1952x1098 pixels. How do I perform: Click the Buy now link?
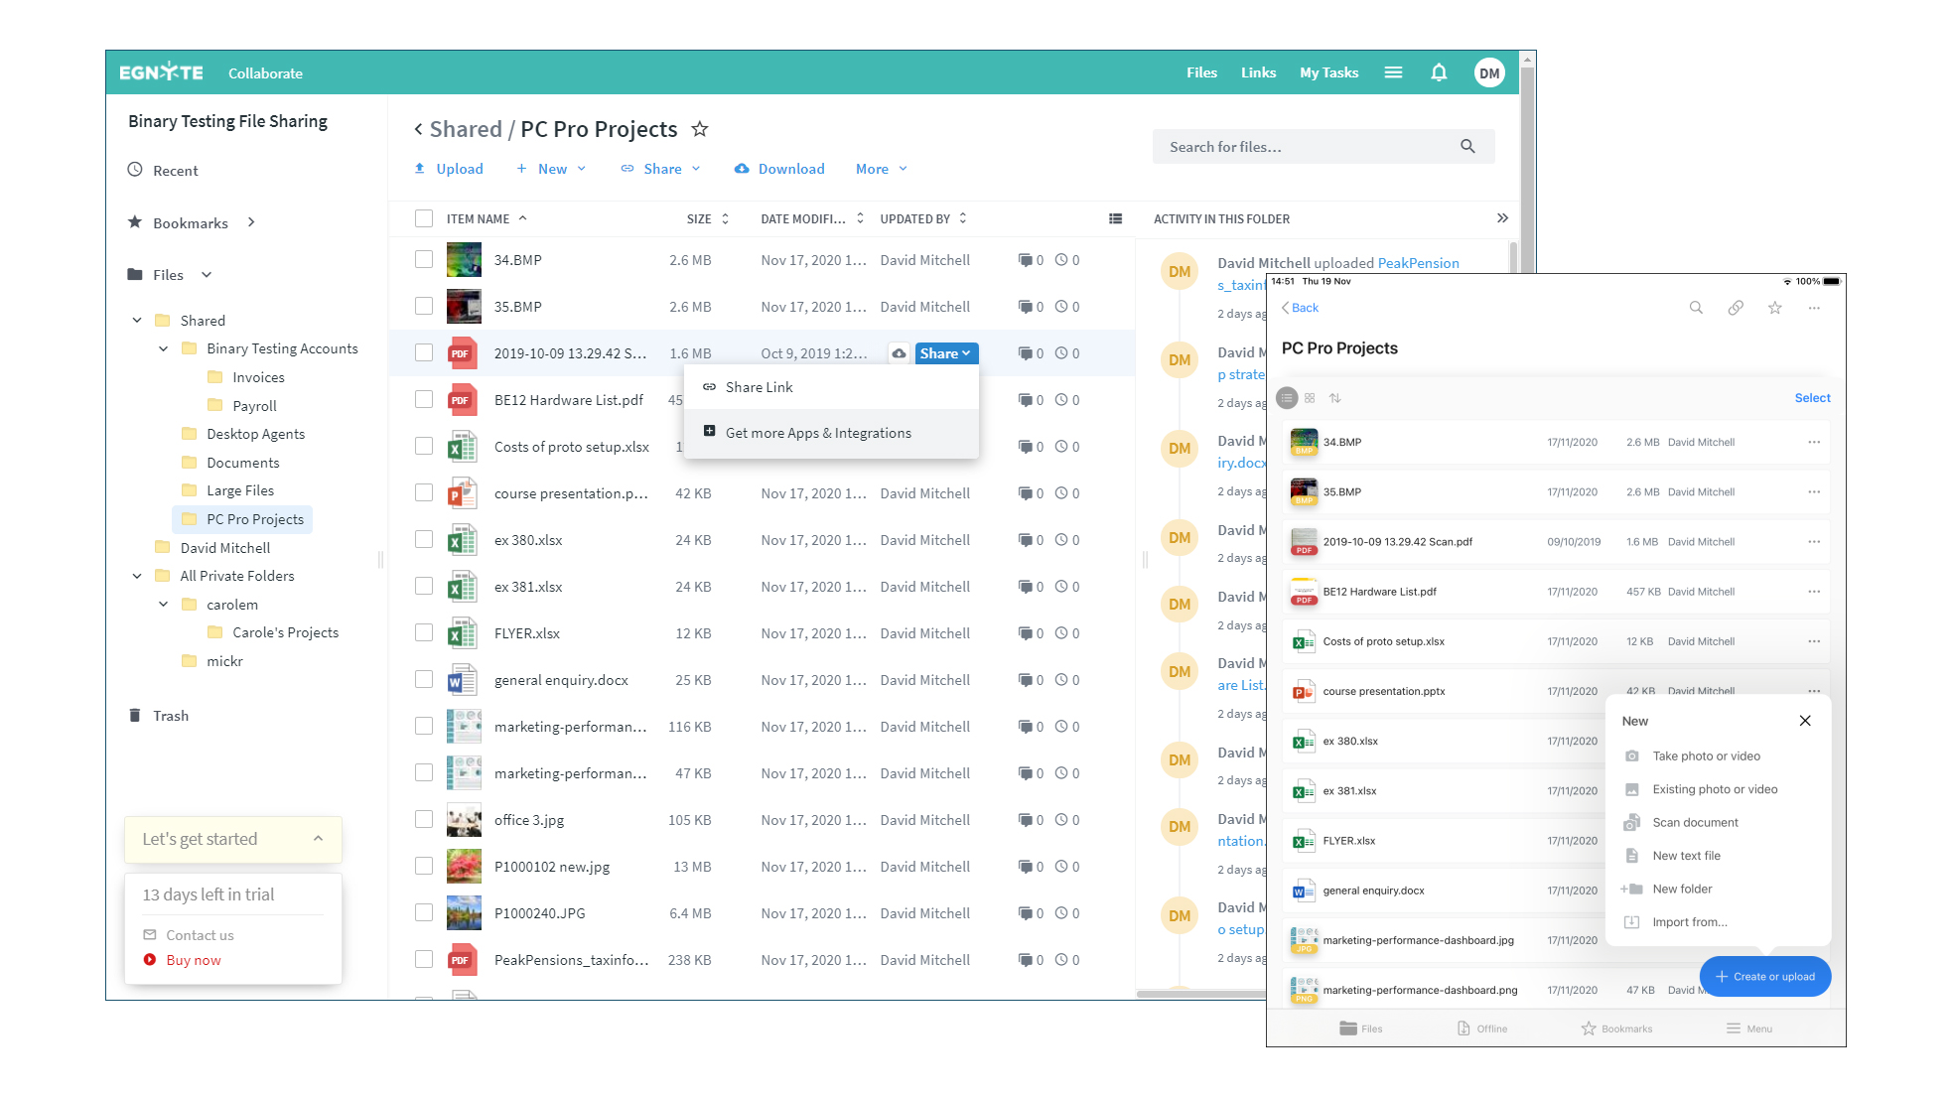194,960
